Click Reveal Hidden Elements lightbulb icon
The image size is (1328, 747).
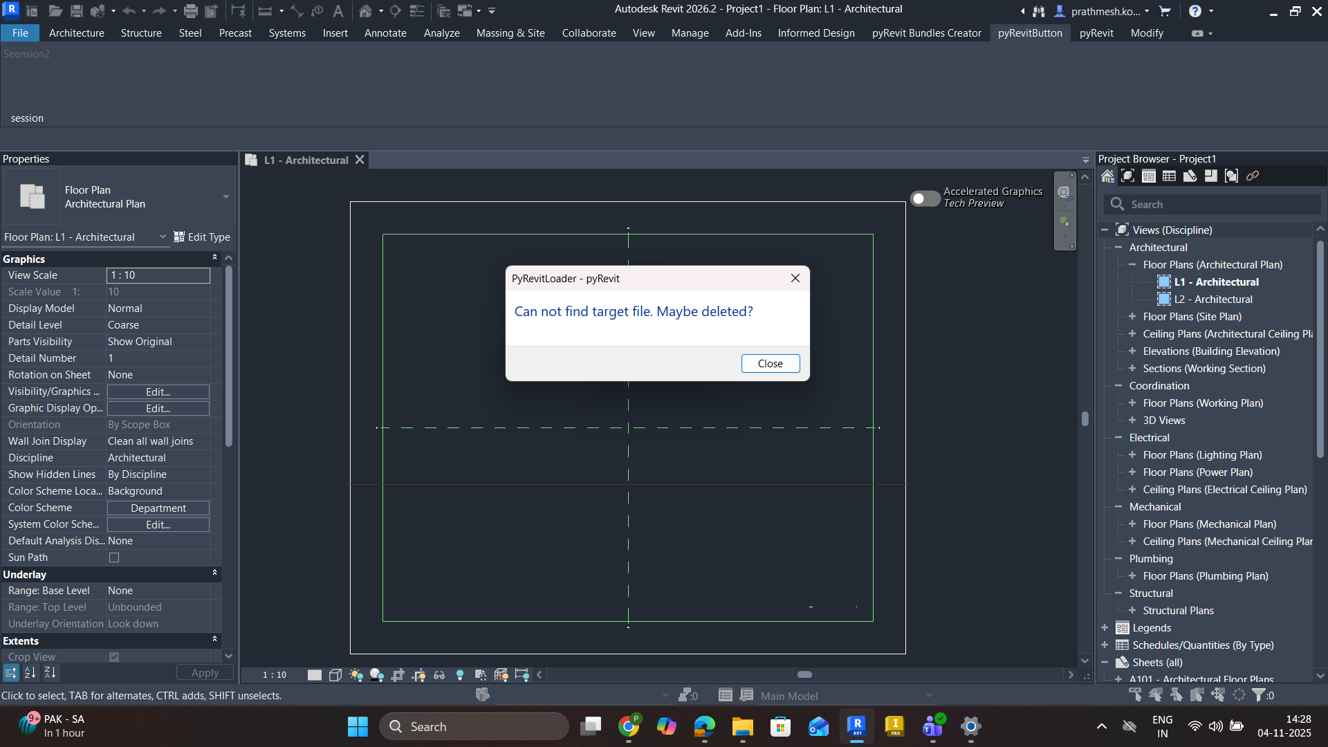pyautogui.click(x=460, y=675)
